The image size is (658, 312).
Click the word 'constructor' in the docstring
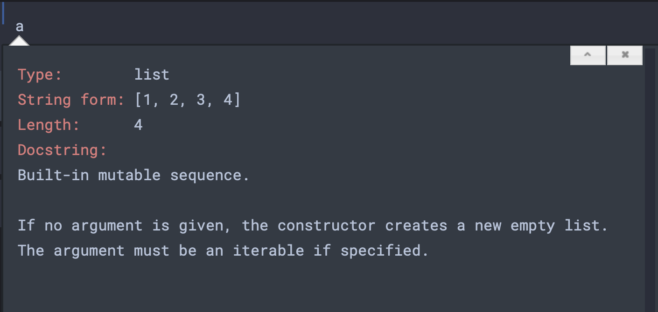pyautogui.click(x=326, y=225)
